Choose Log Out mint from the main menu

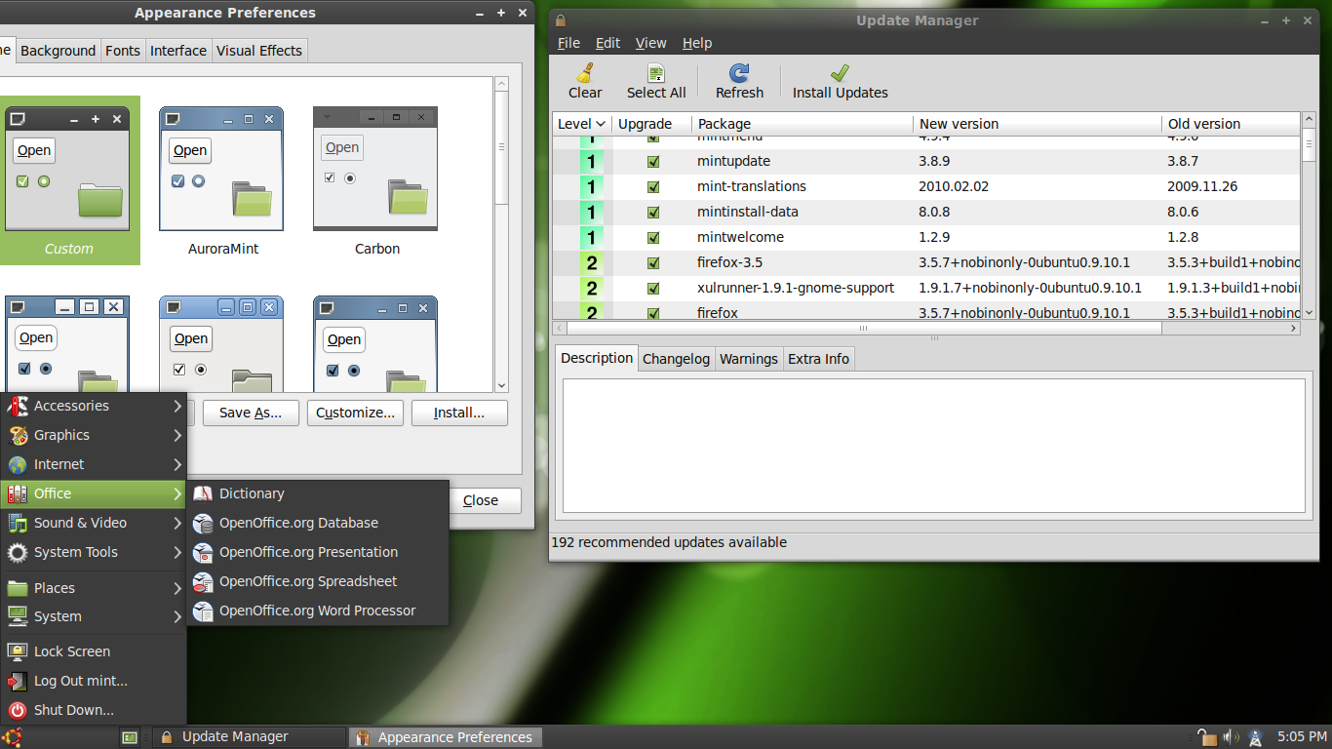(94, 681)
